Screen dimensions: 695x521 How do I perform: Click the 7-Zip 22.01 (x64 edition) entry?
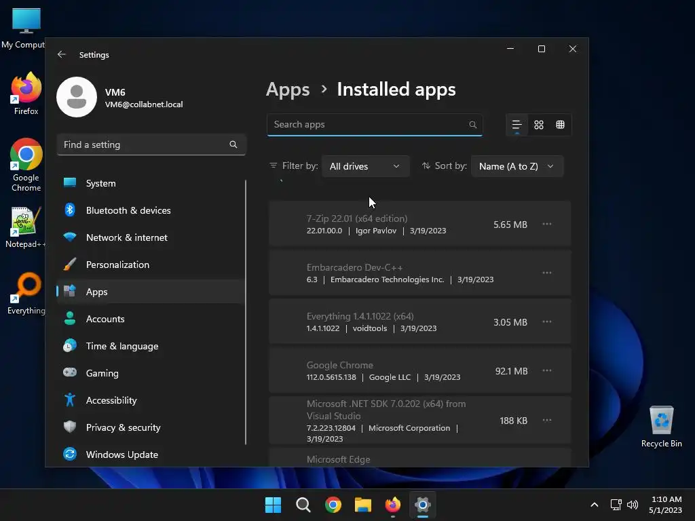point(419,224)
